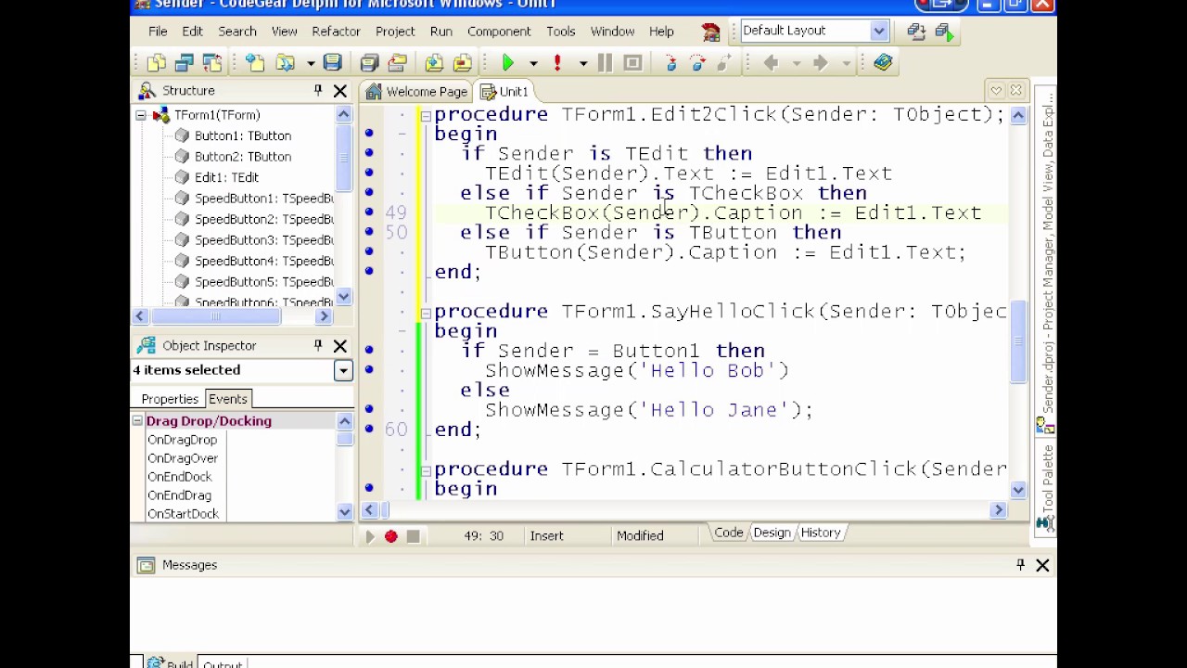The width and height of the screenshot is (1187, 668).
Task: Click the Run Until Return debug icon
Action: [724, 63]
